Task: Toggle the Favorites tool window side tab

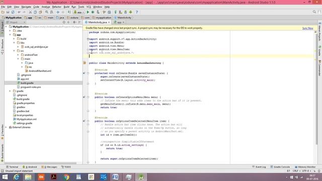Action: [x=2, y=132]
